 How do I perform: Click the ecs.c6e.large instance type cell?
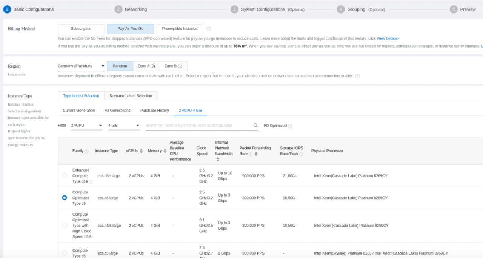coord(109,176)
